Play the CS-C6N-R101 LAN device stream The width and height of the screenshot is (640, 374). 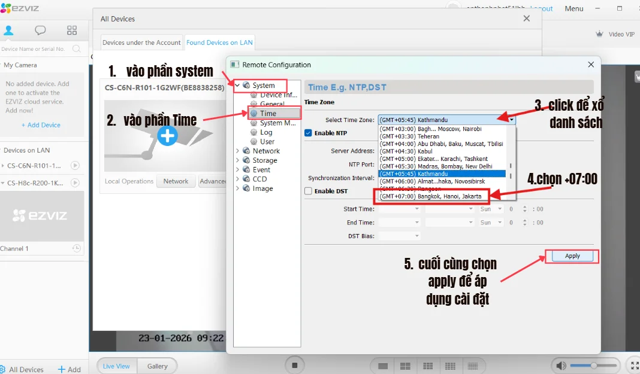[x=75, y=166]
